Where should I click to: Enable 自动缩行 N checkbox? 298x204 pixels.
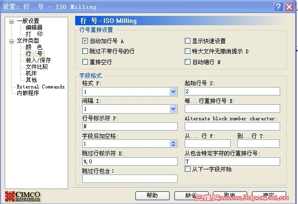tap(188, 62)
